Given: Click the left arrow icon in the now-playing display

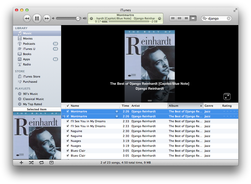Looking at the screenshot, I should coord(92,19).
